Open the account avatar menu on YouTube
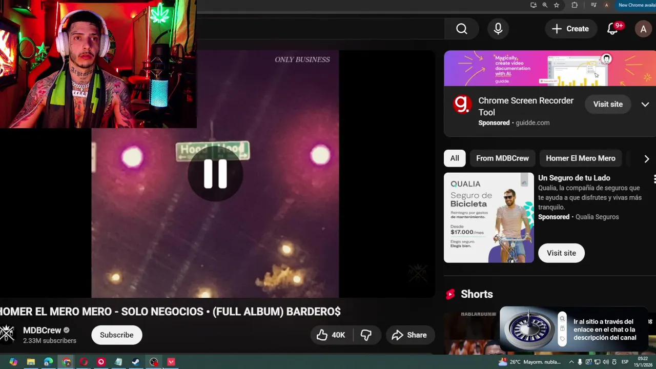The height and width of the screenshot is (369, 656). [643, 29]
